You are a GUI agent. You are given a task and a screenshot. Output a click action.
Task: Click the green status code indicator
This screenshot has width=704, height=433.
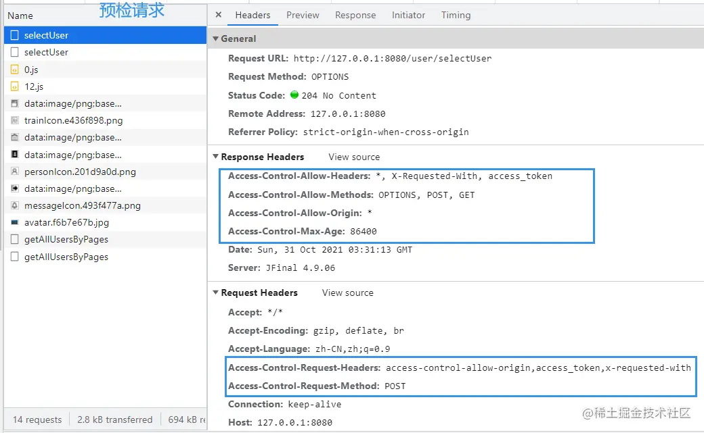[294, 95]
